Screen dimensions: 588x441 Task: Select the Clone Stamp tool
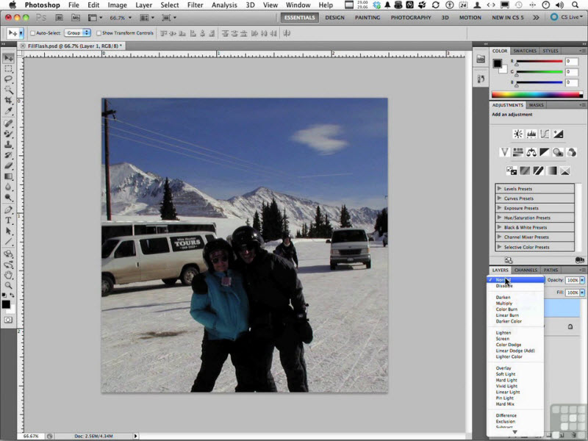9,144
